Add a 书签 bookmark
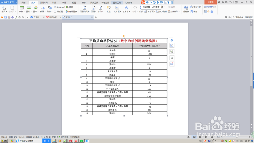The width and height of the screenshot is (254, 143). (x=194, y=11)
